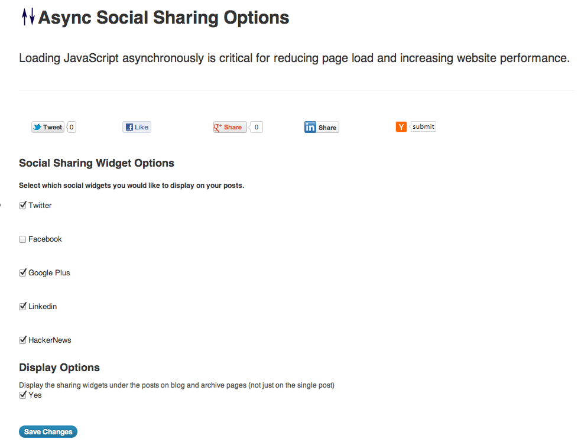581x442 pixels.
Task: Click the Google Plus label text
Action: (x=49, y=272)
